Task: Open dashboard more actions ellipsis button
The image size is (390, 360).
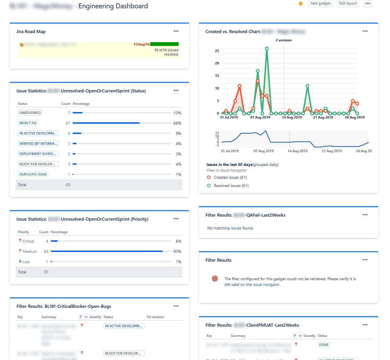Action: point(368,3)
